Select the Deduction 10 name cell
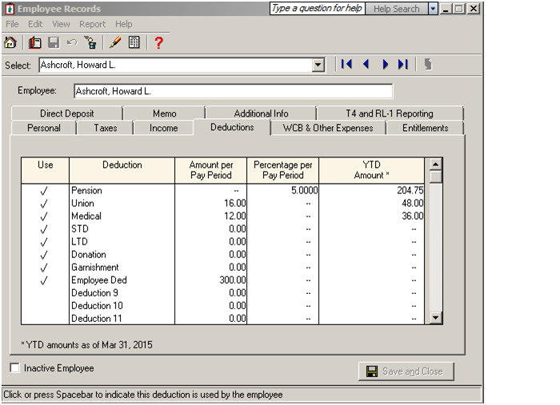 (122, 306)
